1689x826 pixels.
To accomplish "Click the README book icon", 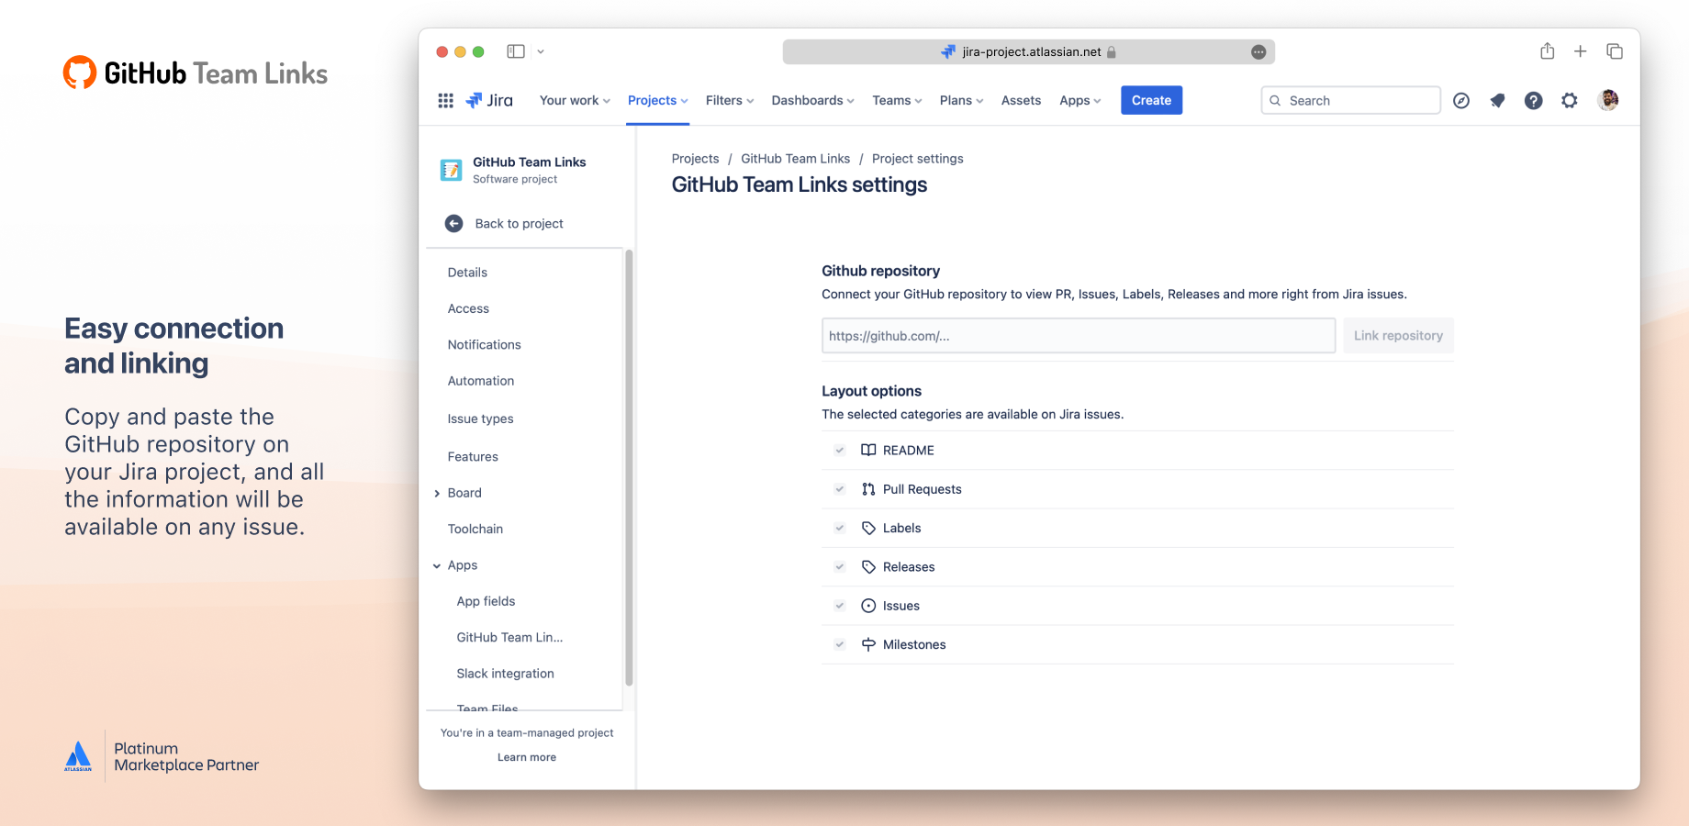I will pos(868,450).
